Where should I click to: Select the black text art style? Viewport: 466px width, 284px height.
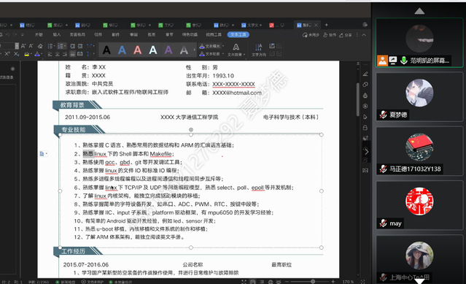106,50
